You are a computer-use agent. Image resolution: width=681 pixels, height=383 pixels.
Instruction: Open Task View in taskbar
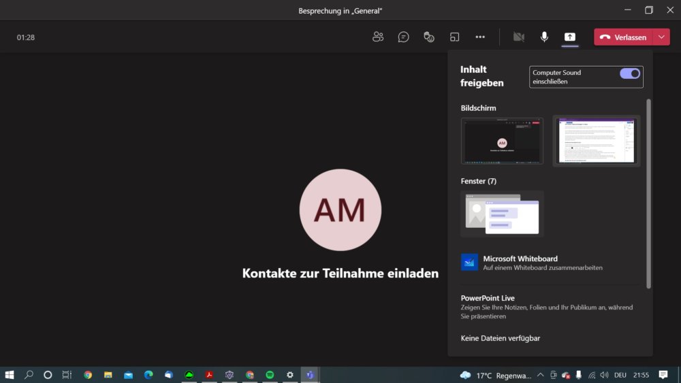point(67,375)
